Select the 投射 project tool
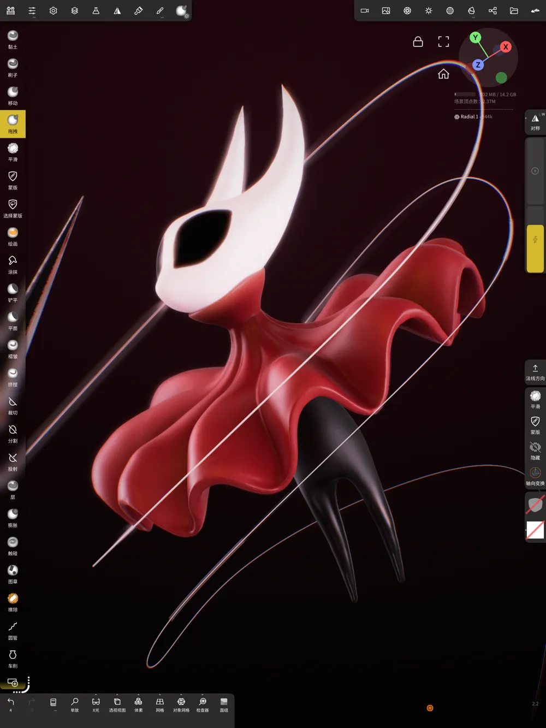The width and height of the screenshot is (546, 728). tap(13, 461)
